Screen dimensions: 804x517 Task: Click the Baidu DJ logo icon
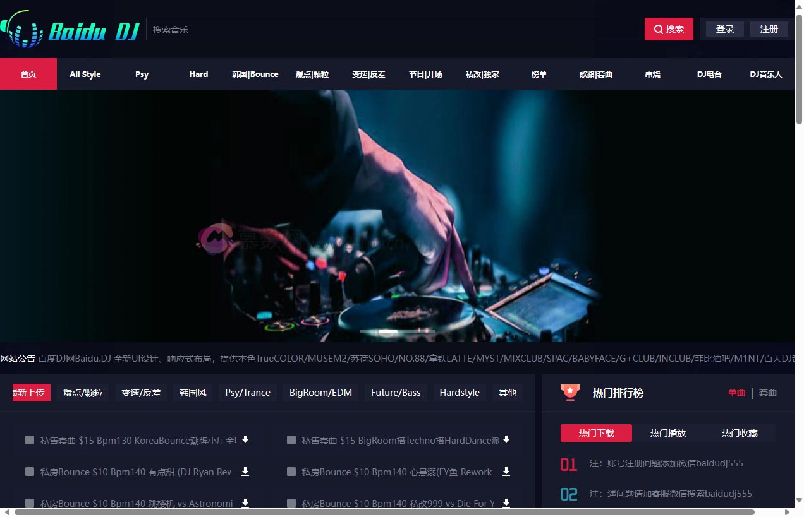[x=21, y=28]
